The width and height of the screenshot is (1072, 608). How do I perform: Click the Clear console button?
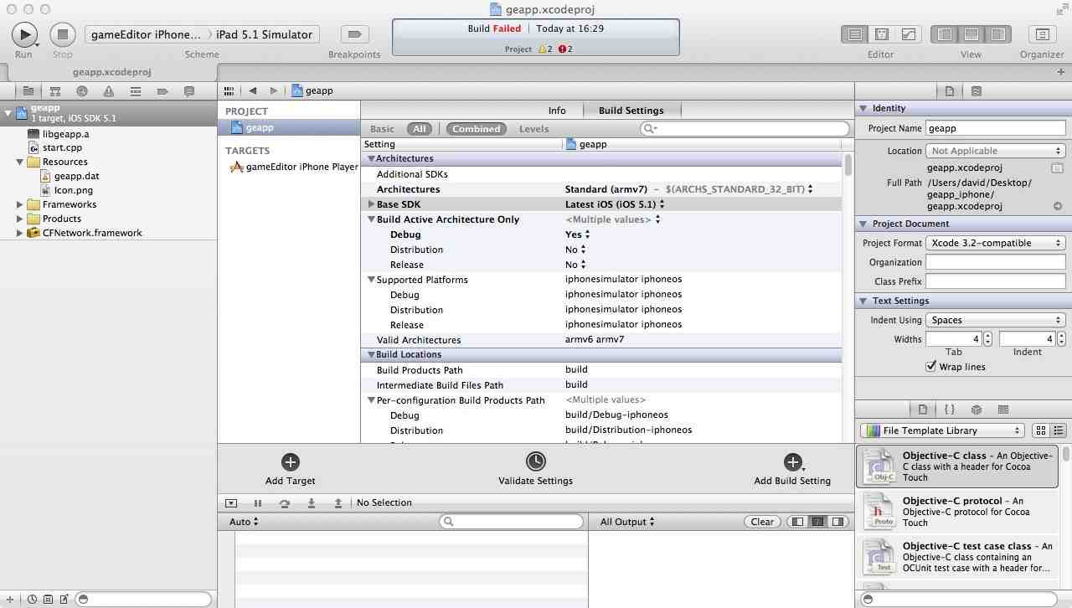(762, 522)
